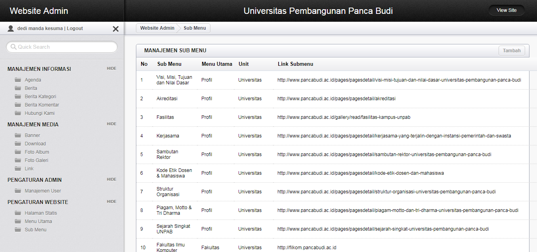
Task: Click the folder icon next to Manajemen User
Action: tap(18, 191)
